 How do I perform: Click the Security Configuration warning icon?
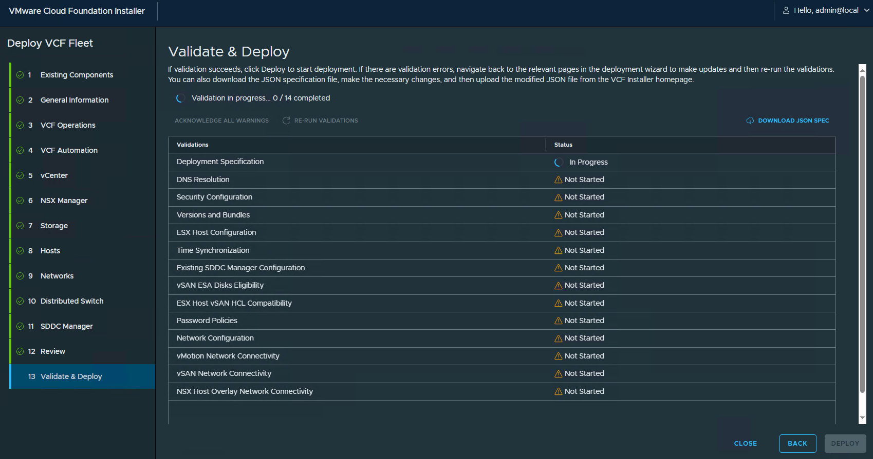(558, 197)
